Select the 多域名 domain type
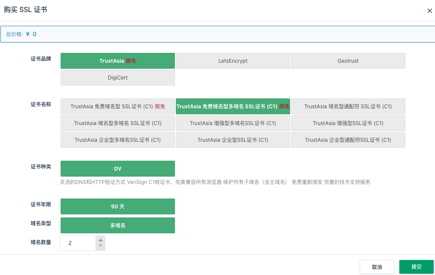The height and width of the screenshot is (275, 435). [118, 226]
